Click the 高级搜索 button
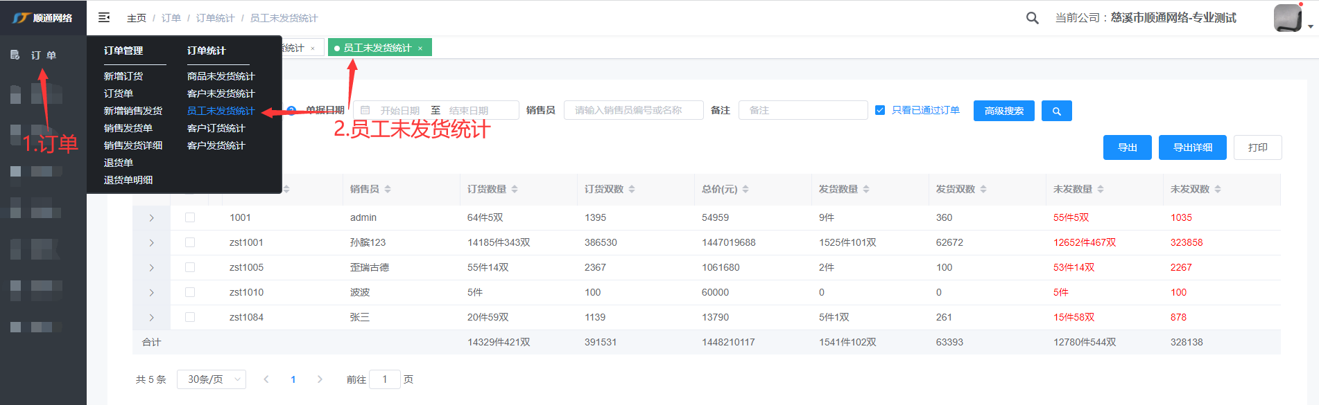Viewport: 1319px width, 405px height. pyautogui.click(x=1003, y=111)
